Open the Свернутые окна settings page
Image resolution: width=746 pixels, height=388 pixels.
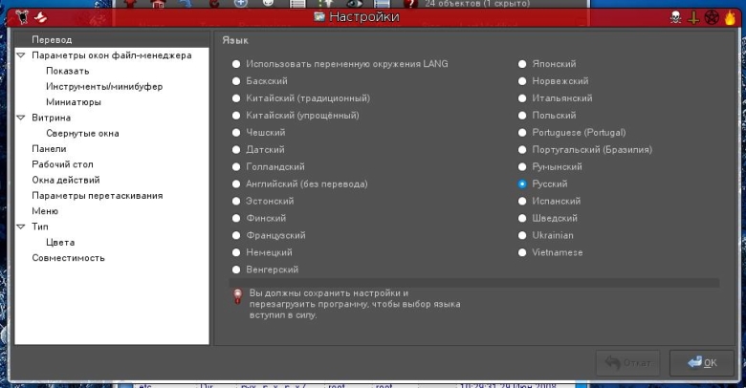[82, 134]
